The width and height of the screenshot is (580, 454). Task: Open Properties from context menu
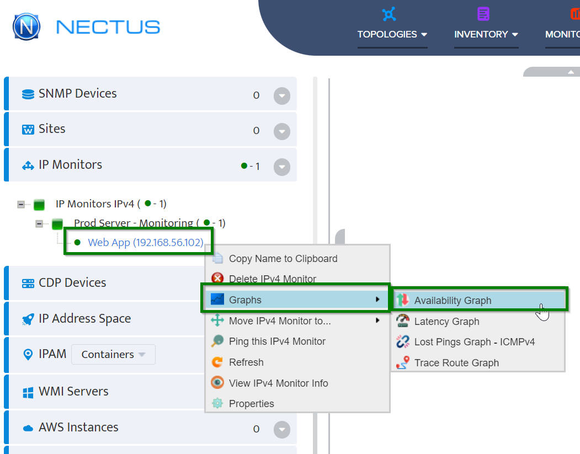point(297,403)
